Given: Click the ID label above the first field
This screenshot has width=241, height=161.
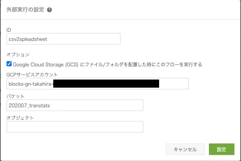Looking at the screenshot, I should [8, 30].
